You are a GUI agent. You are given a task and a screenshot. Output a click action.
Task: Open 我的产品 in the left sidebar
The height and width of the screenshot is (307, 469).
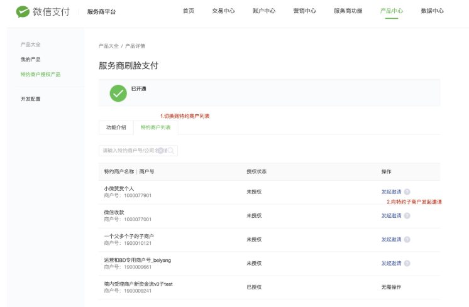click(x=31, y=60)
